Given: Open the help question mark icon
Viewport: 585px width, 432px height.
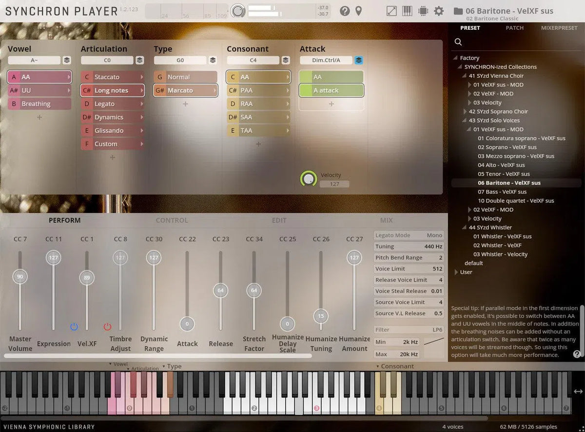Looking at the screenshot, I should (x=345, y=10).
